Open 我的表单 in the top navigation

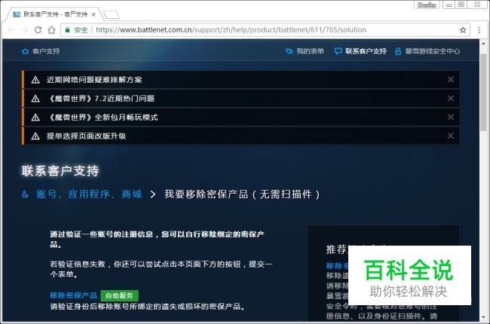point(310,51)
